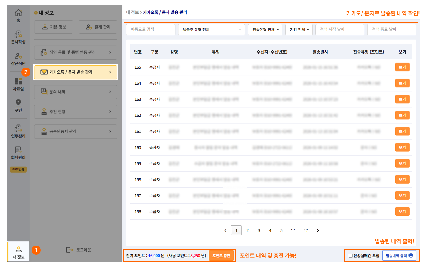
Task: Open the 기간 전체 dropdown
Action: pos(299,29)
